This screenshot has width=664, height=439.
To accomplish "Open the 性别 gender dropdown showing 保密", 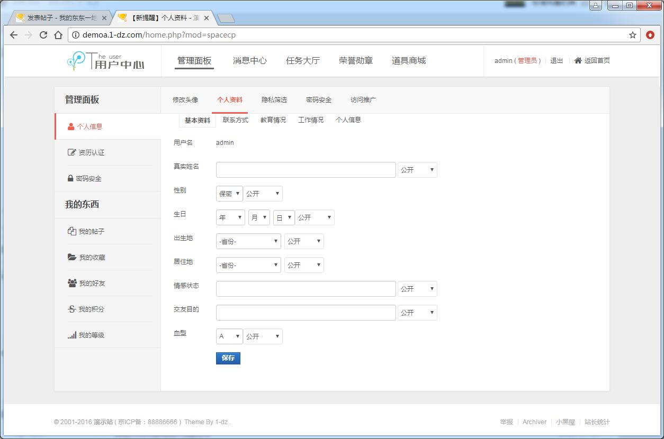I will click(229, 194).
